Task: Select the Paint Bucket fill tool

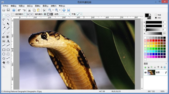Action: [x=4, y=37]
